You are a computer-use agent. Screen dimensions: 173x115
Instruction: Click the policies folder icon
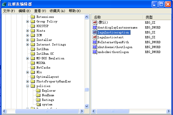[33, 86]
